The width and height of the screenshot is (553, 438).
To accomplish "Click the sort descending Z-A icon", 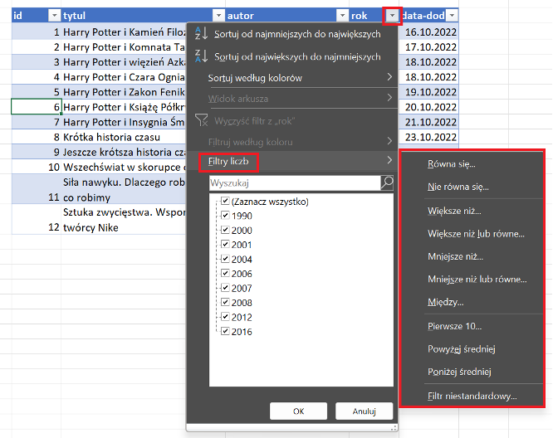I will click(199, 56).
